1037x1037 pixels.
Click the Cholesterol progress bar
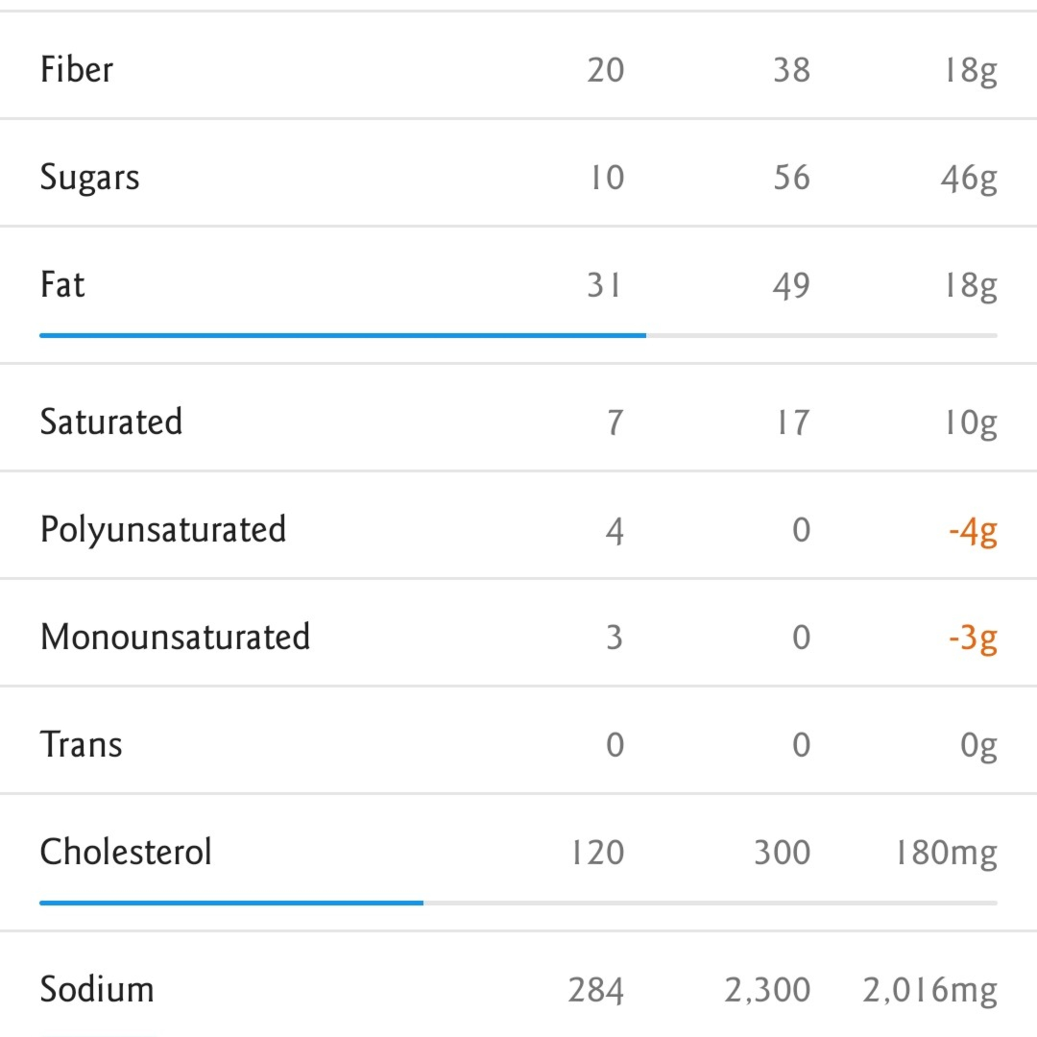tap(518, 903)
